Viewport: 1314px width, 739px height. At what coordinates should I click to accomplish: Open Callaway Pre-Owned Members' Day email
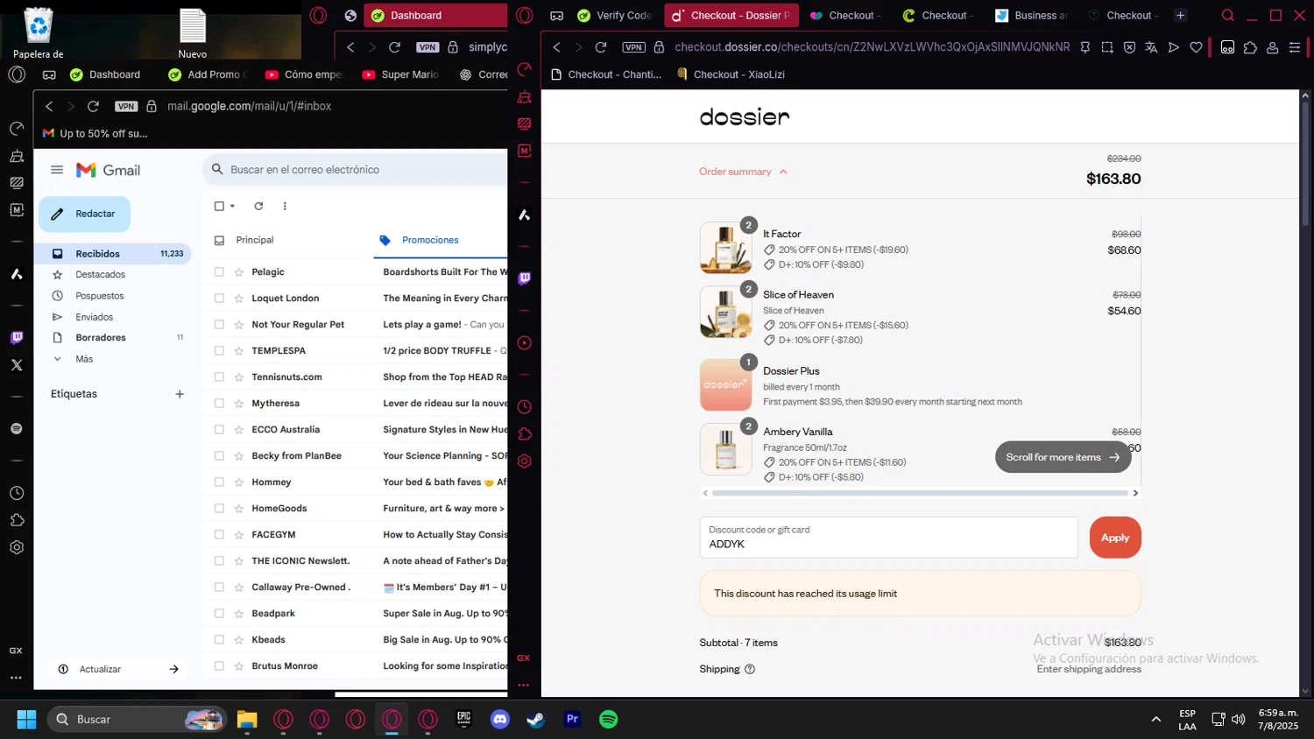(x=445, y=588)
